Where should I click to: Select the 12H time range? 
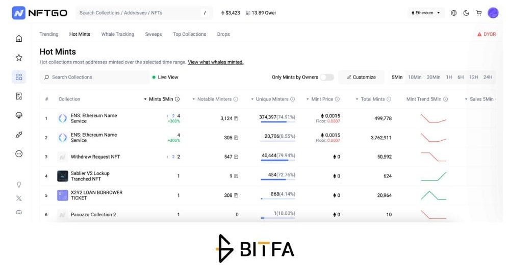[474, 77]
